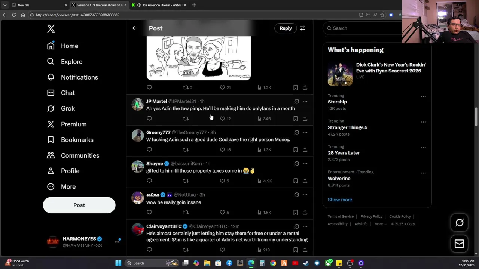Repost NotUlxa's comment
Image resolution: width=479 pixels, height=269 pixels.
(x=186, y=212)
